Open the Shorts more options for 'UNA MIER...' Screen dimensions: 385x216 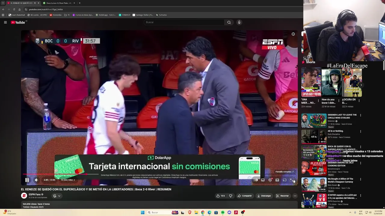click(318, 101)
